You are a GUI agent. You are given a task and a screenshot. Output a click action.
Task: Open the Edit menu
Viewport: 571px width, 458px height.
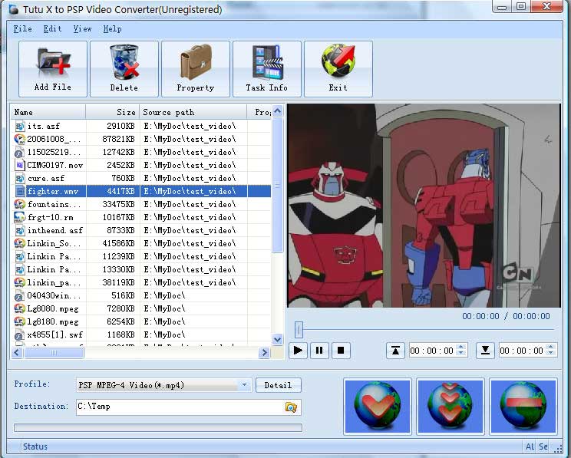(x=52, y=28)
